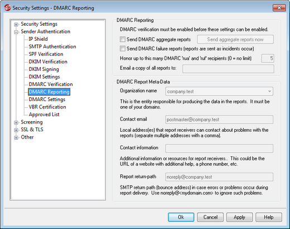The width and height of the screenshot is (290, 229).
Task: Click the MDaemon app icon in title bar
Action: coord(8,8)
